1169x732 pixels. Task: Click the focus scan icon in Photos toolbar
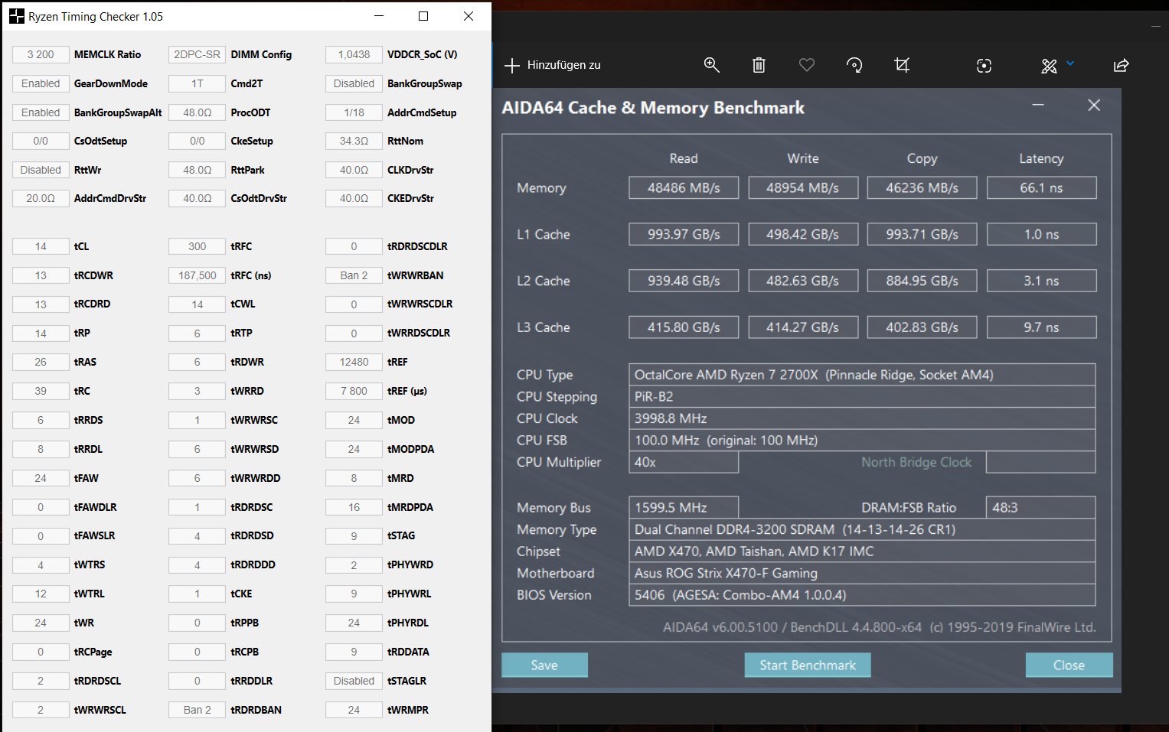tap(985, 66)
